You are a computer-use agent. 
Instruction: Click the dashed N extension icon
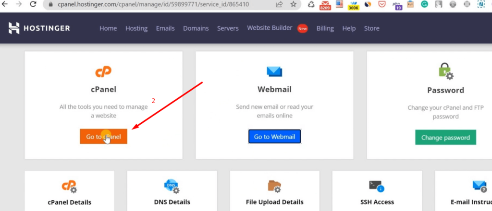[x=481, y=4]
